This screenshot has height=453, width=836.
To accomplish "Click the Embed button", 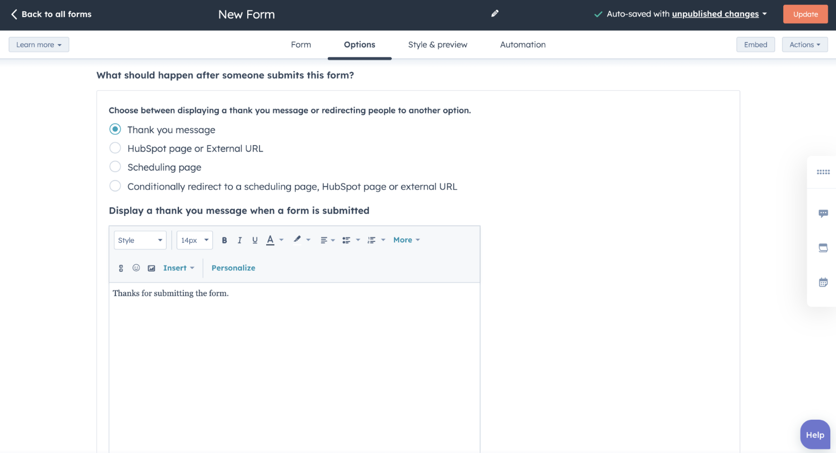I will [755, 45].
